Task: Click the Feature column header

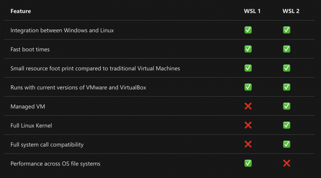Action: tap(21, 11)
